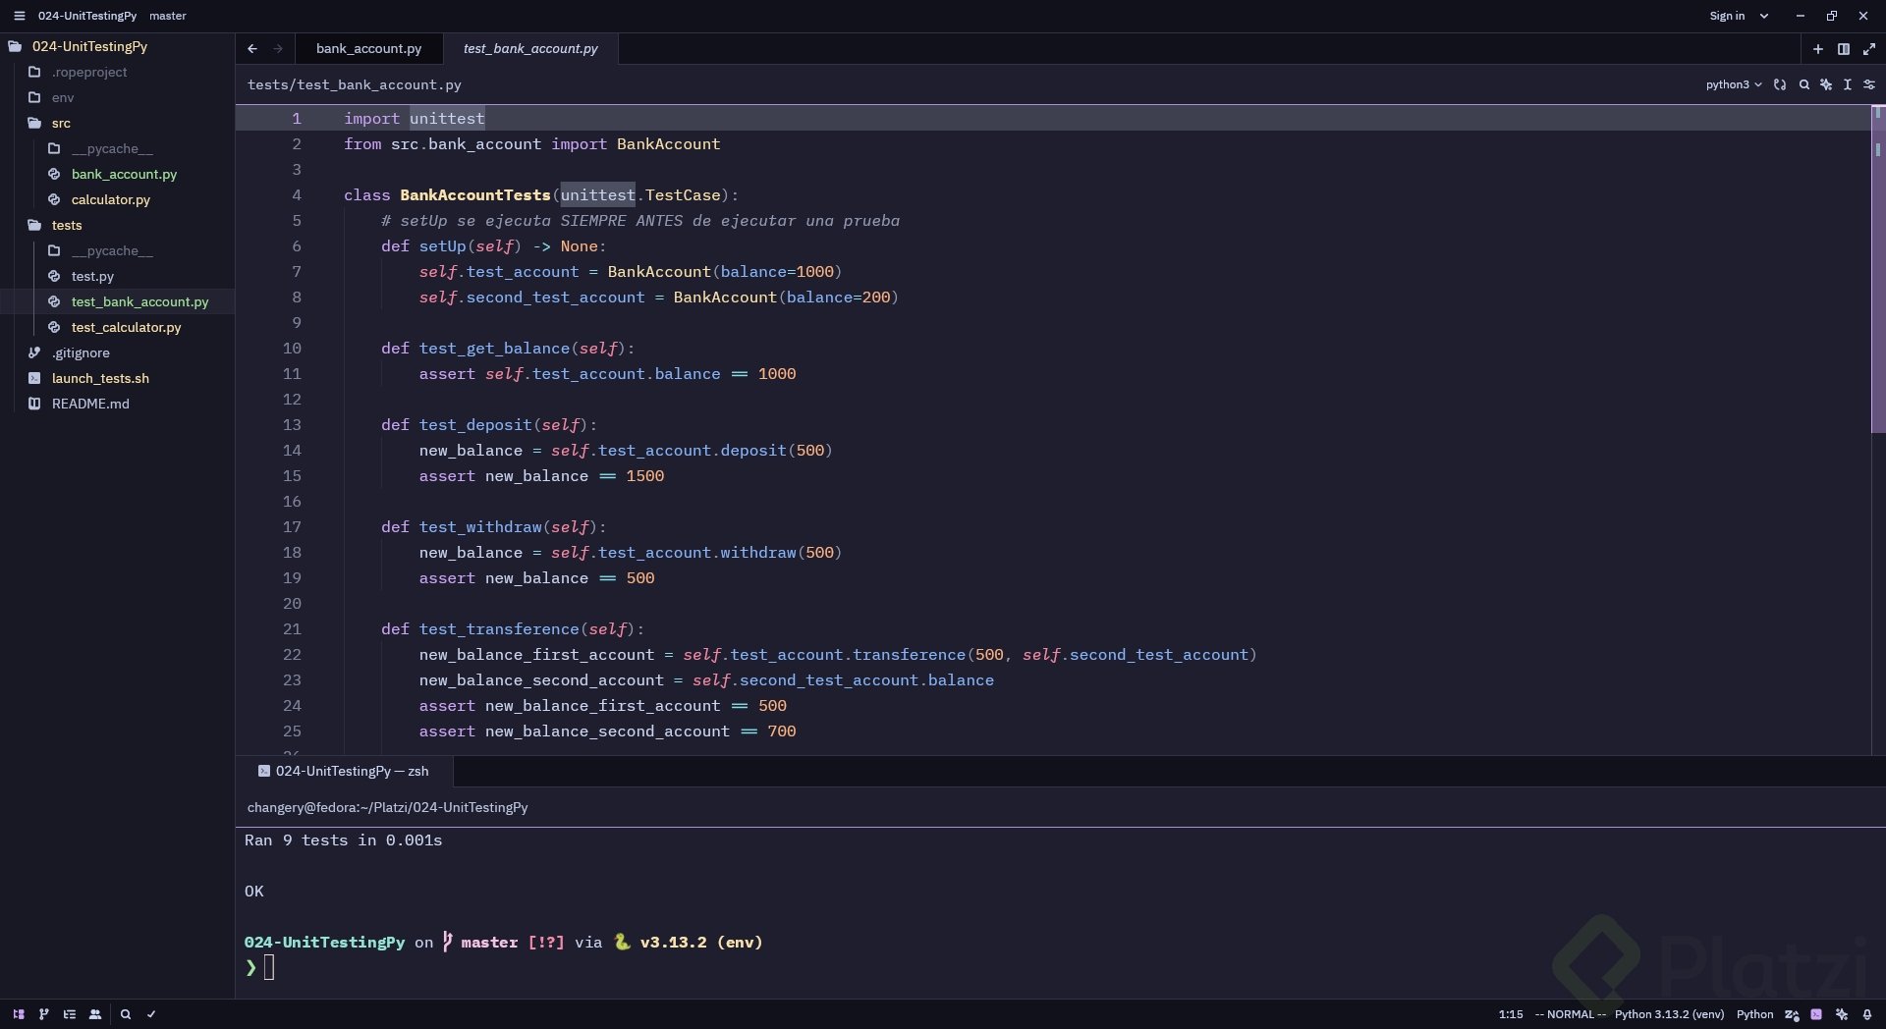The width and height of the screenshot is (1886, 1029).
Task: Click the tests/test_bank_account.py breadcrumb path
Action: [x=355, y=84]
